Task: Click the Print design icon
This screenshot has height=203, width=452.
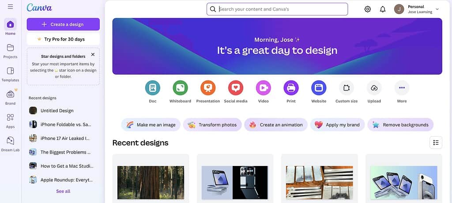Action: click(x=291, y=88)
